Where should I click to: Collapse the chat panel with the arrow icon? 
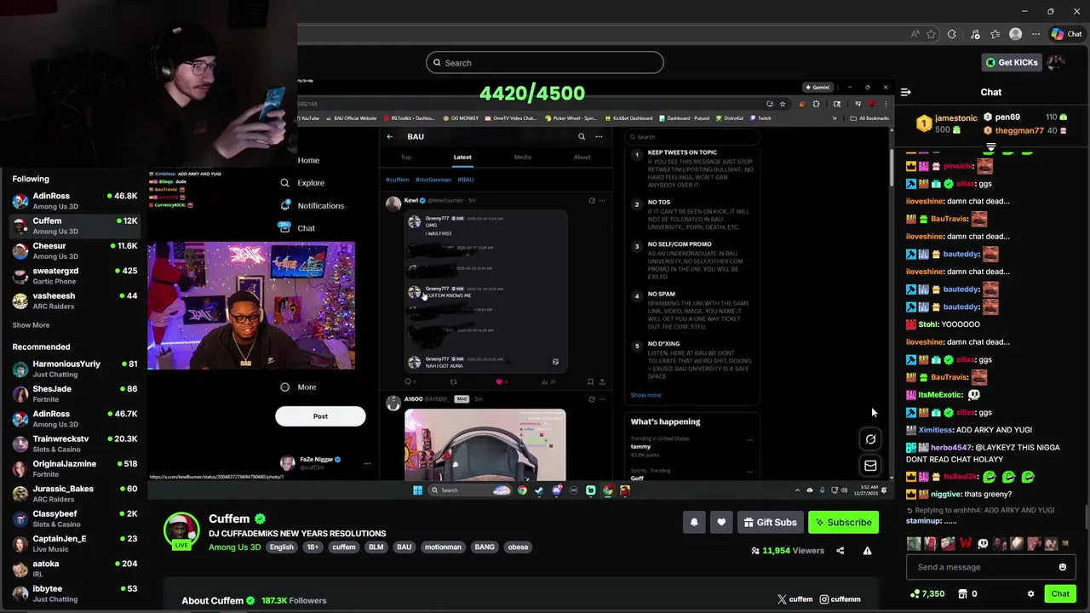click(x=906, y=92)
